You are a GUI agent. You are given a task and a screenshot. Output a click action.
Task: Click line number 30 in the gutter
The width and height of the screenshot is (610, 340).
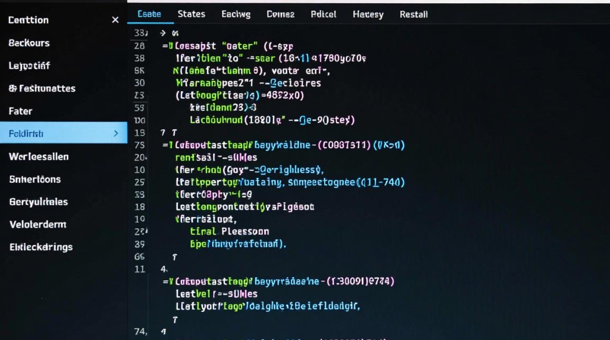click(140, 83)
